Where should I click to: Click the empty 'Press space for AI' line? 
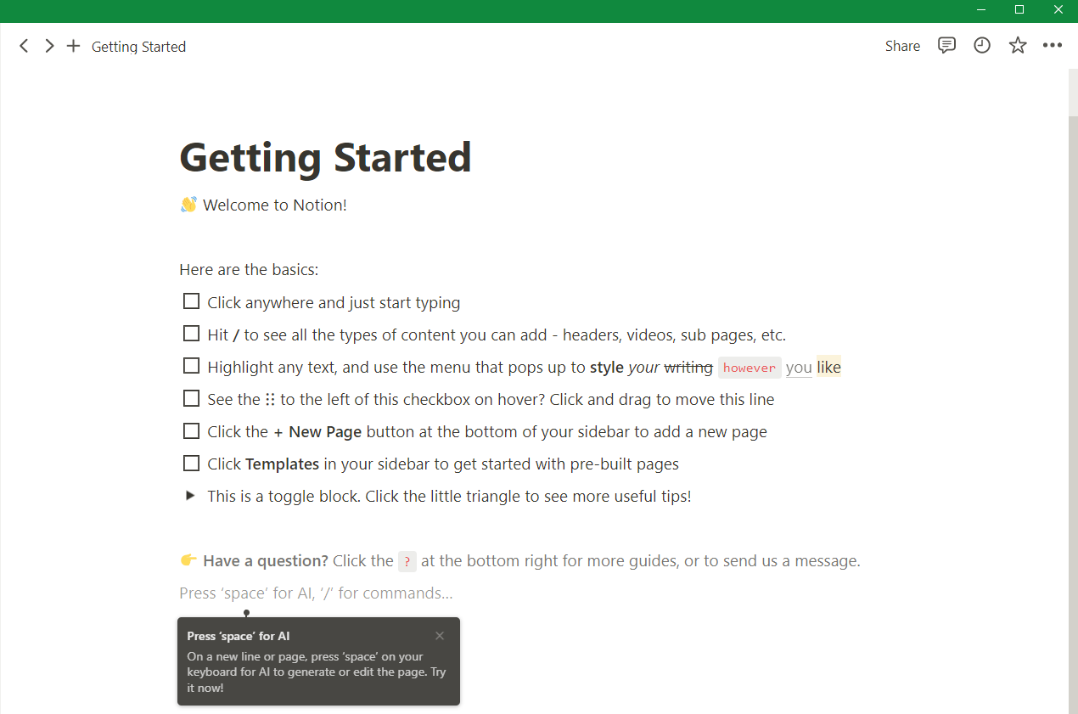(316, 593)
